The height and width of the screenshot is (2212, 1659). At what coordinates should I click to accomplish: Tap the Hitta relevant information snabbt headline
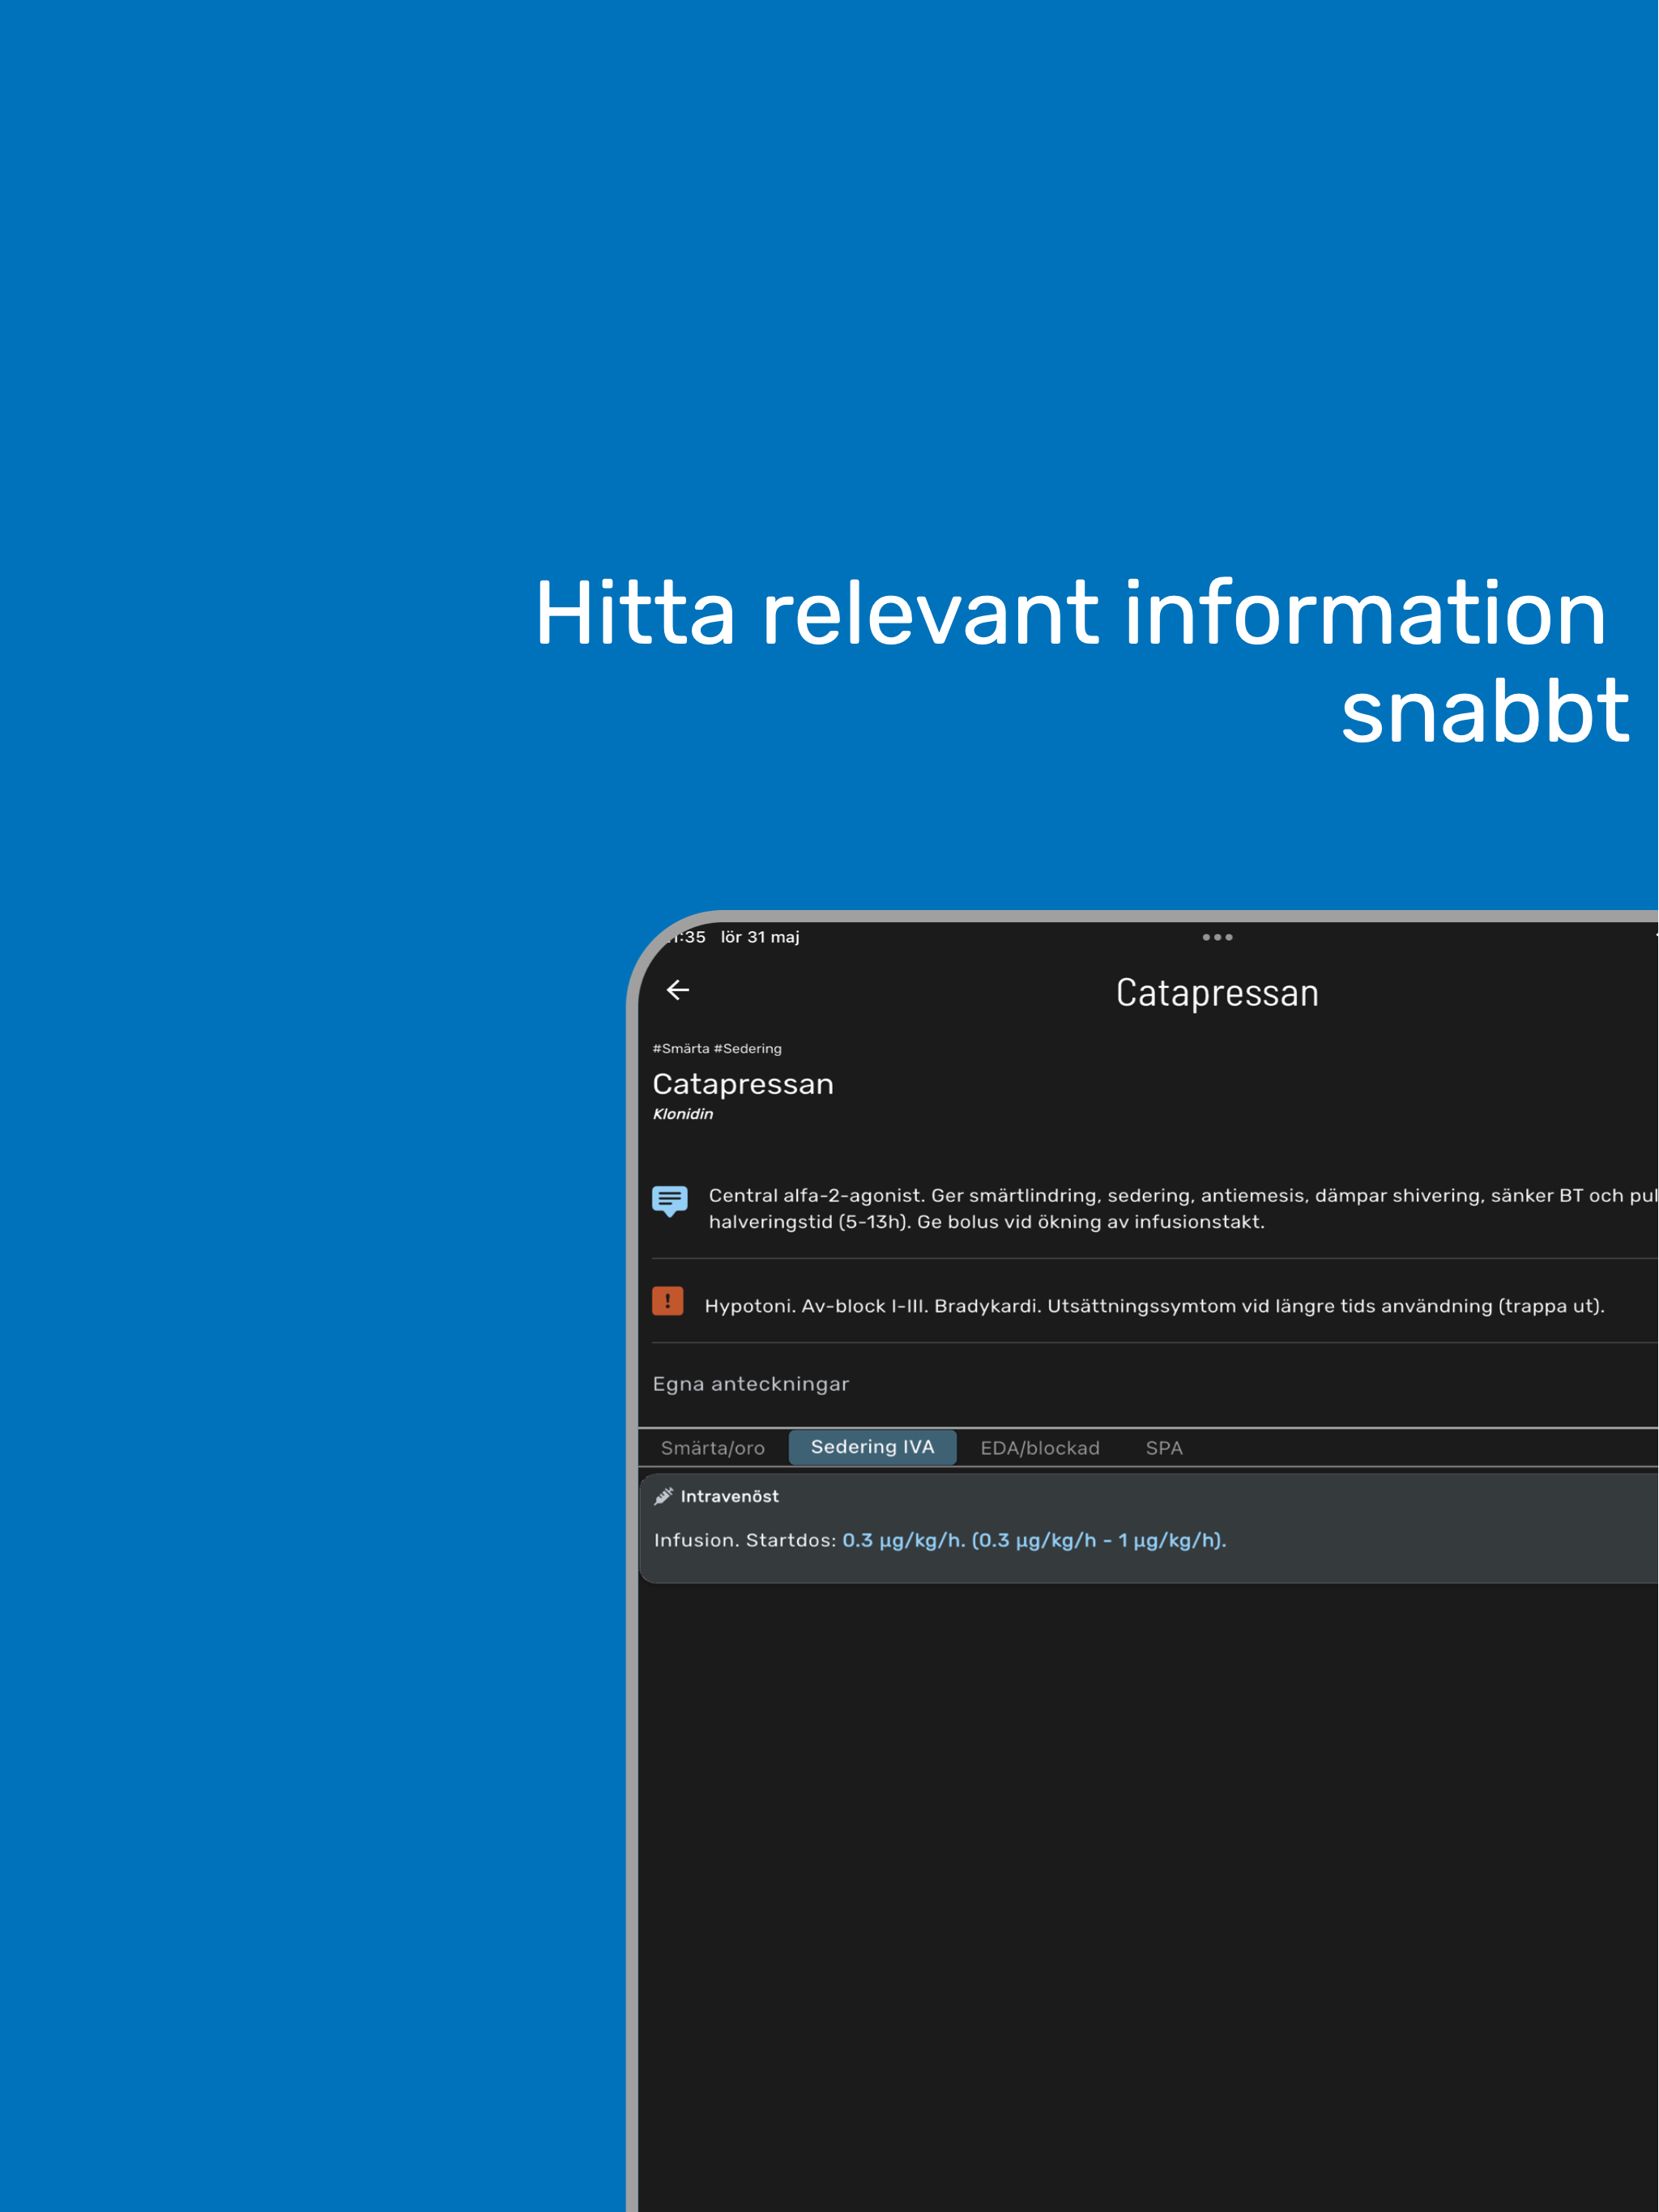(1083, 661)
